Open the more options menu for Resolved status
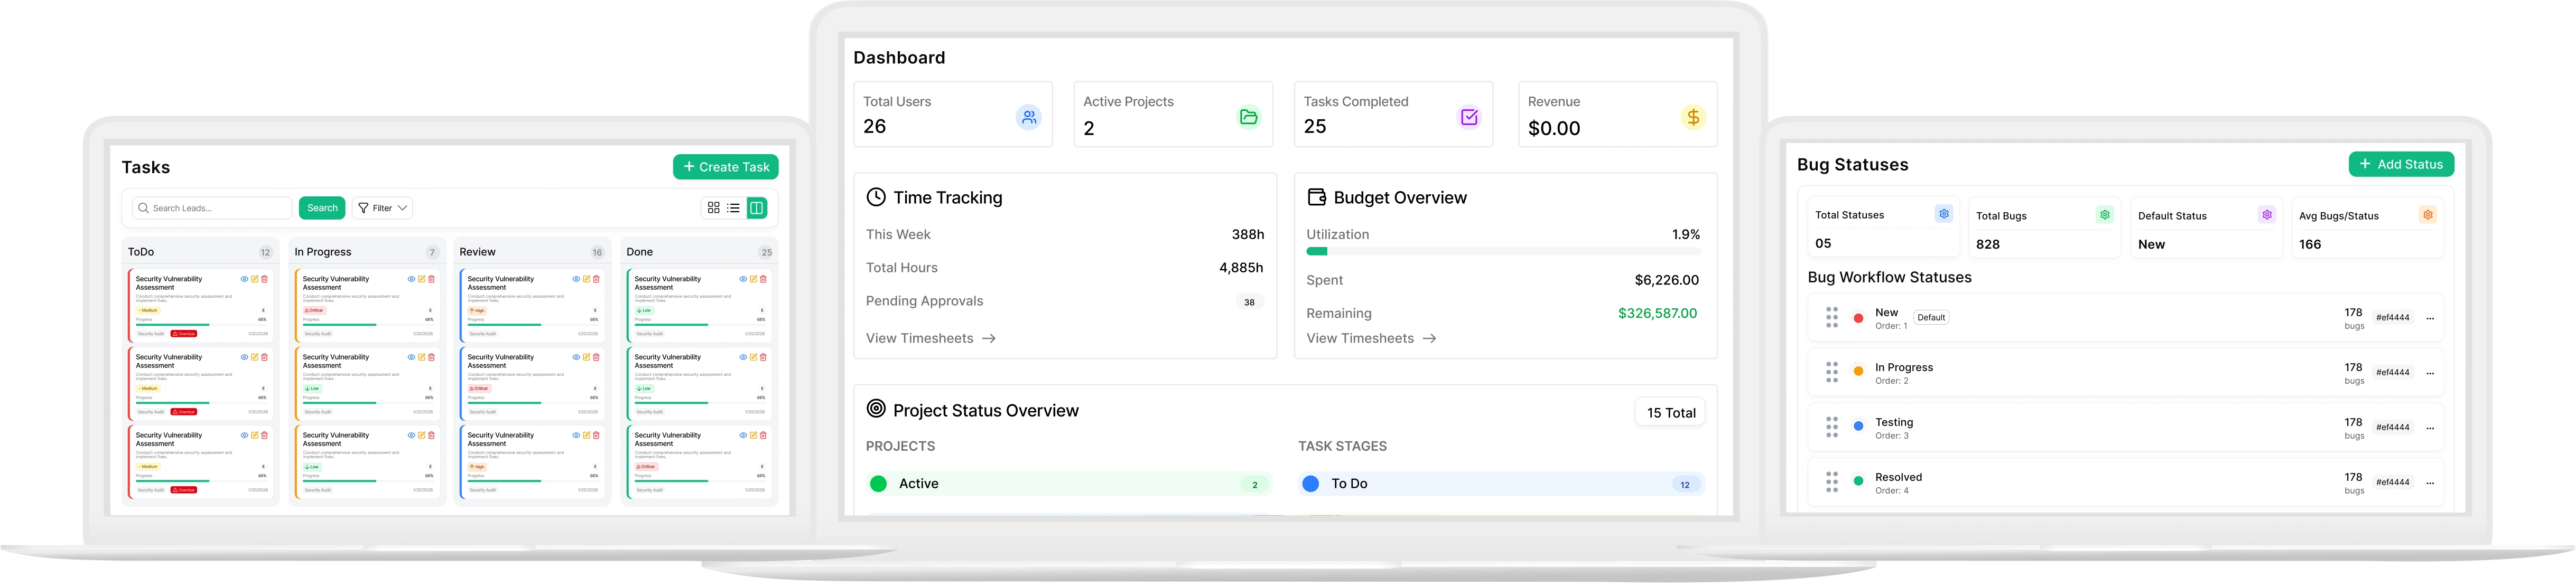The width and height of the screenshot is (2576, 587). pos(2430,483)
